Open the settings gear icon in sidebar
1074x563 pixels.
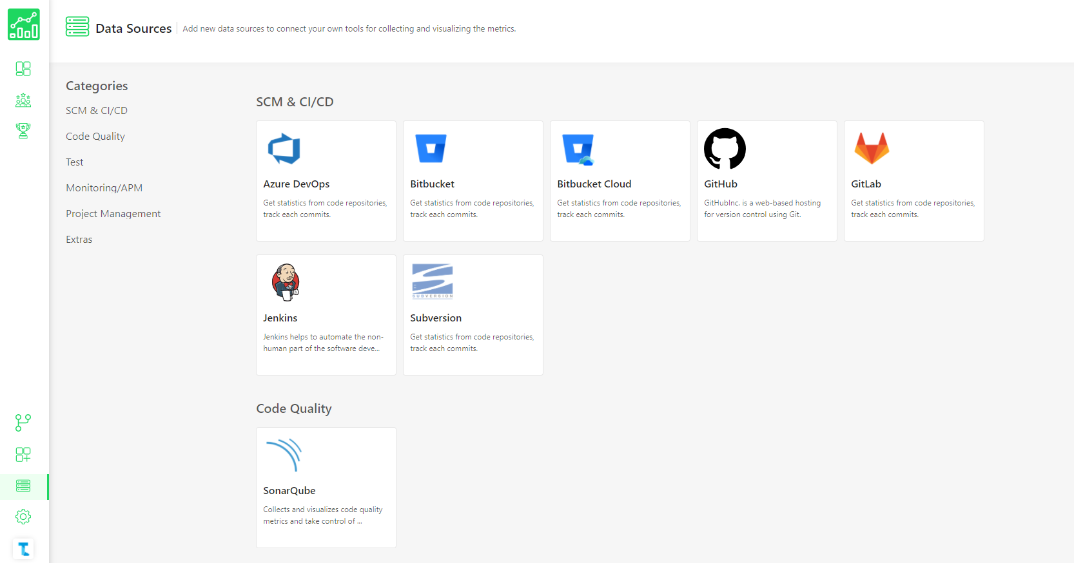click(23, 517)
